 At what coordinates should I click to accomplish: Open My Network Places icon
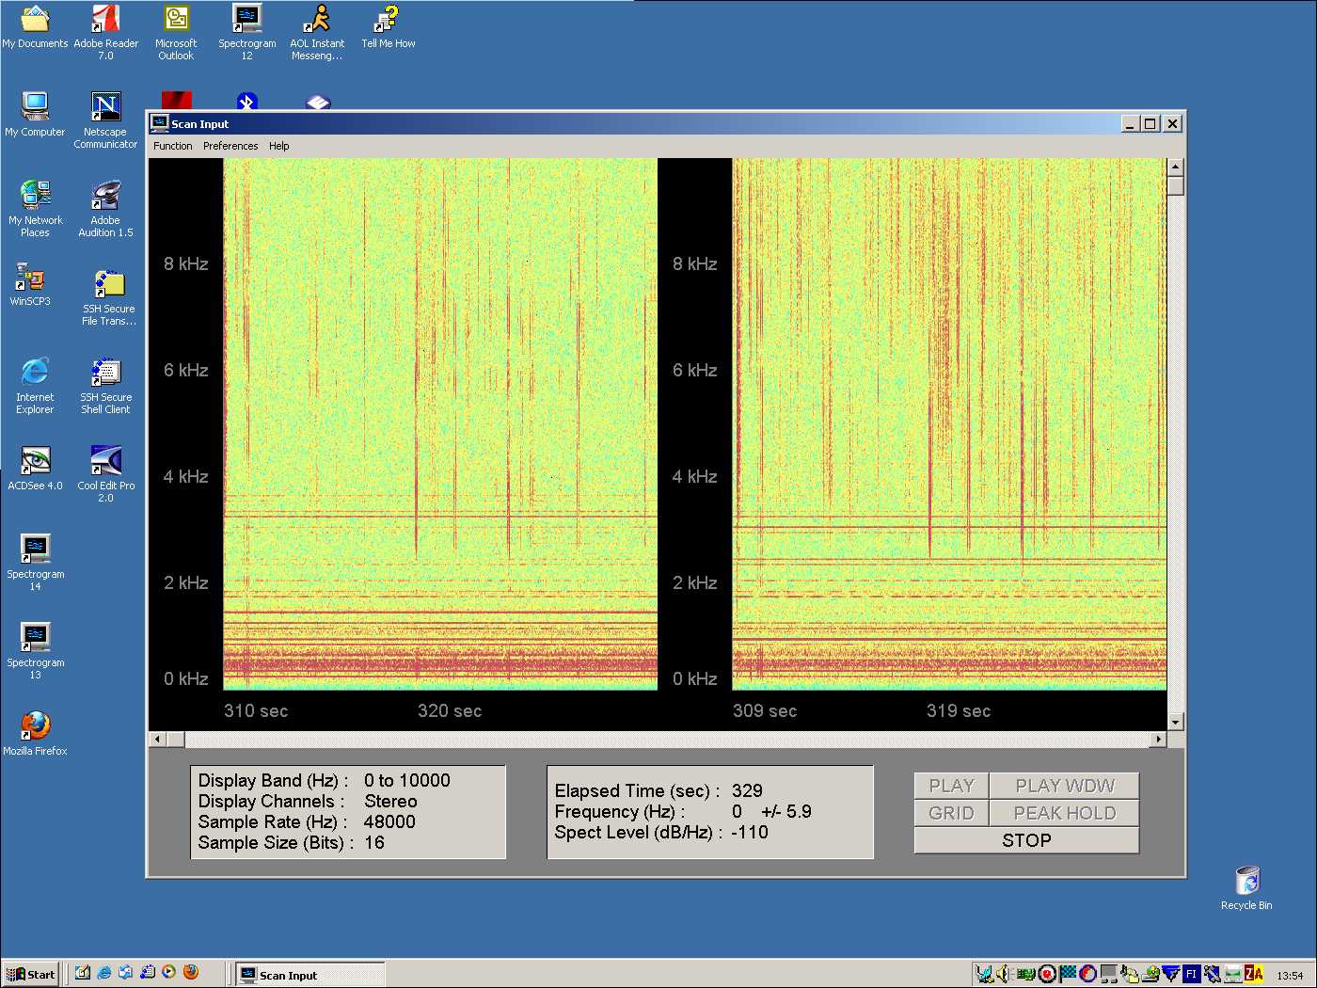[x=35, y=208]
